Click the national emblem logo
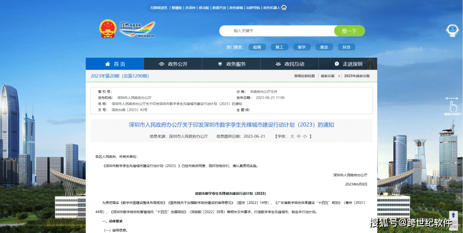This screenshot has width=463, height=233. coord(108,29)
